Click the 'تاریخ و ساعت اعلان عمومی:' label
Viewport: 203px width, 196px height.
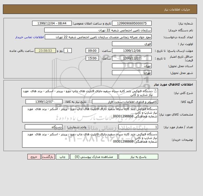coord(92,23)
